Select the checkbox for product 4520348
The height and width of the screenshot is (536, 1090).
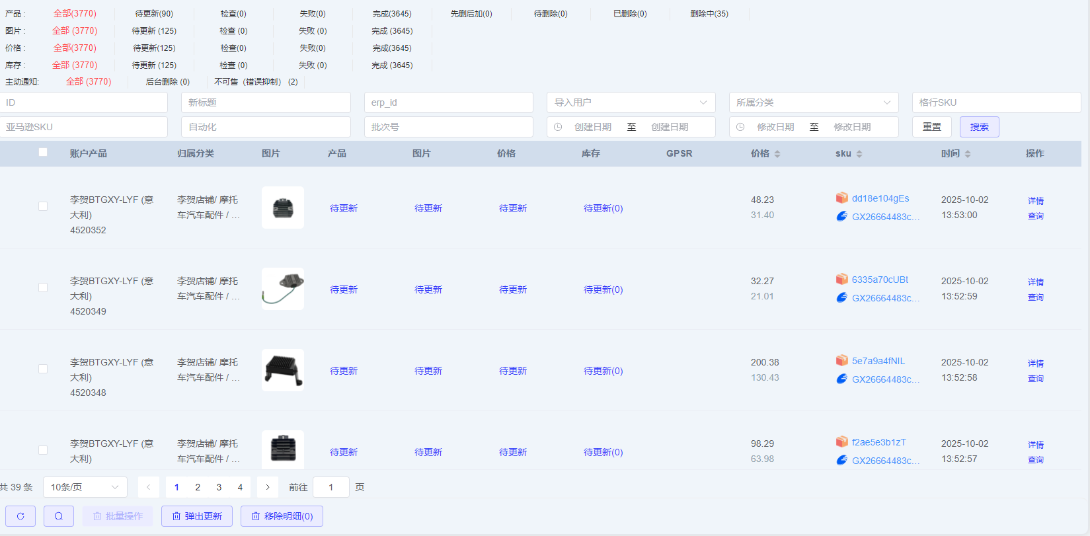pyautogui.click(x=43, y=369)
